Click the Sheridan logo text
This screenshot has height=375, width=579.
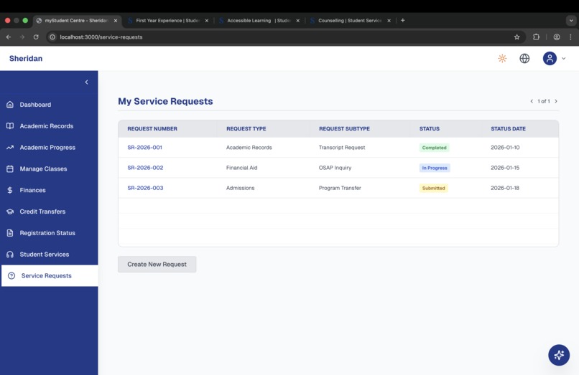26,58
